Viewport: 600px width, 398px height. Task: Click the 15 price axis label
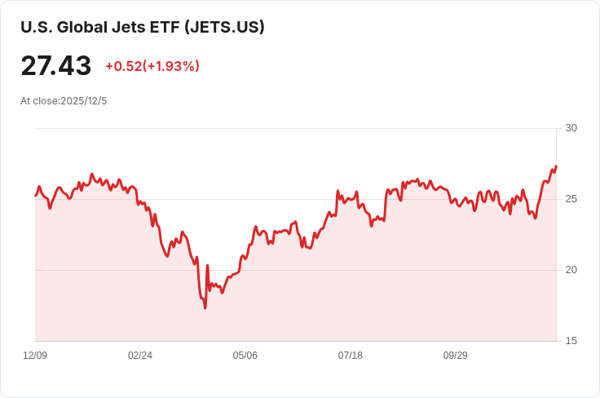click(x=571, y=341)
